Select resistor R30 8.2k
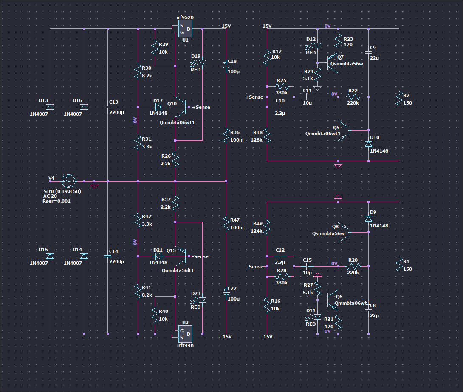The image size is (463, 392). coord(138,72)
